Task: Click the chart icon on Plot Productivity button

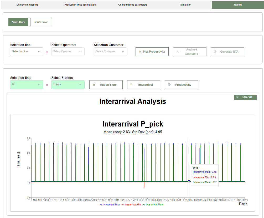Action: click(140, 52)
